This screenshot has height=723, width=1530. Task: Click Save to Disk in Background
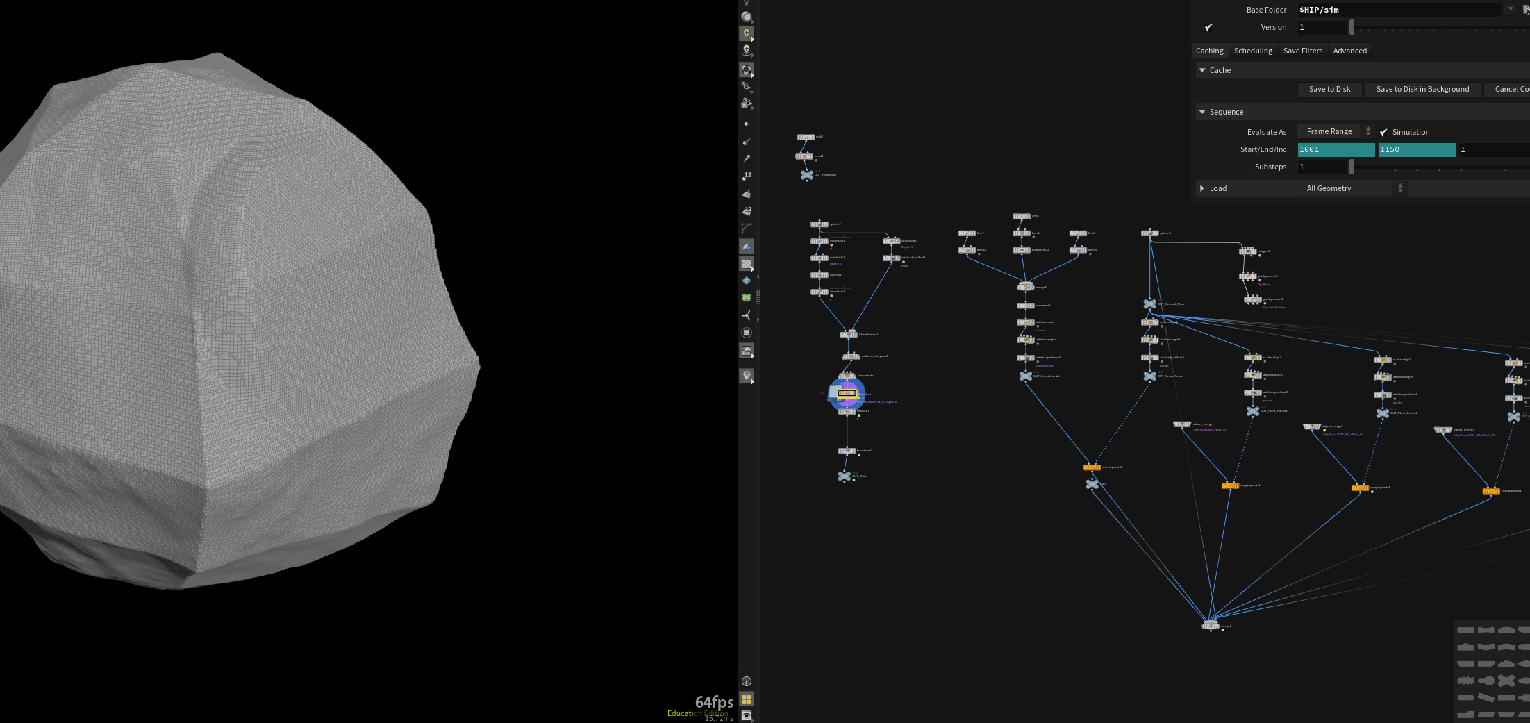click(x=1422, y=89)
